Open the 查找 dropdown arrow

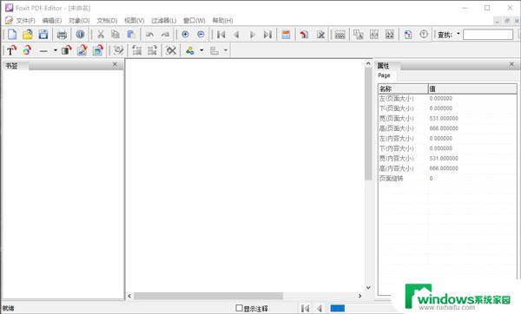click(458, 34)
